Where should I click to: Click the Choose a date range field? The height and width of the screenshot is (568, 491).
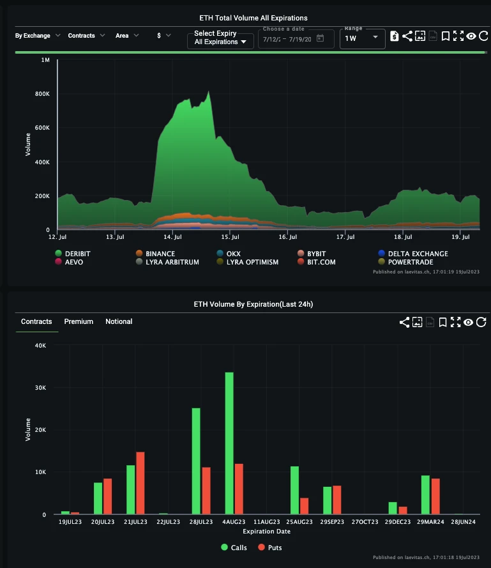coord(296,39)
